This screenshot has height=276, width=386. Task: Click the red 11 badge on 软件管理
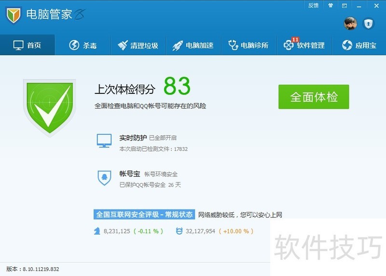[295, 39]
